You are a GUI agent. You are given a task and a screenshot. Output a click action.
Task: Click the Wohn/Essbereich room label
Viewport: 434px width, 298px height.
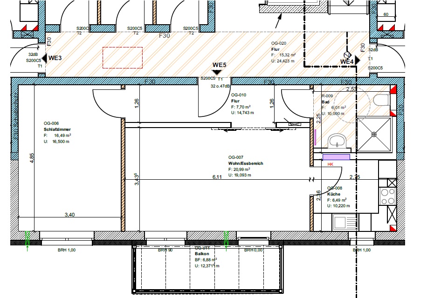coord(245,164)
